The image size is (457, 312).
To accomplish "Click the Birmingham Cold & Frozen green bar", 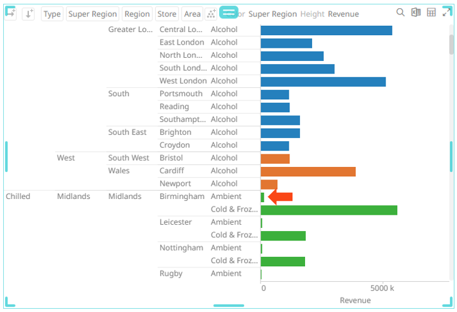I will coord(328,210).
